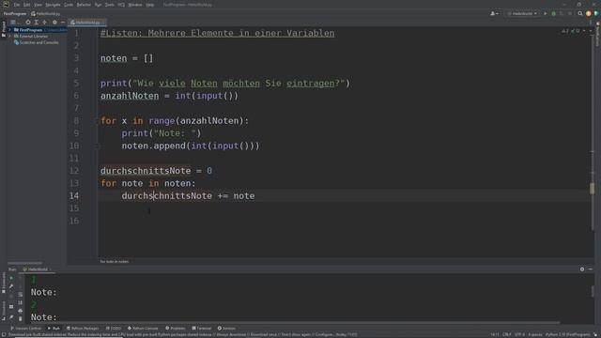Viewport: 601px width, 338px height.
Task: Click FirstProgram in the navigation breadcrumb
Action: (x=15, y=13)
